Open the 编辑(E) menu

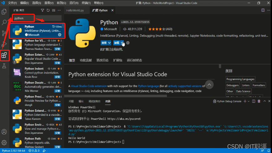click(x=24, y=3)
